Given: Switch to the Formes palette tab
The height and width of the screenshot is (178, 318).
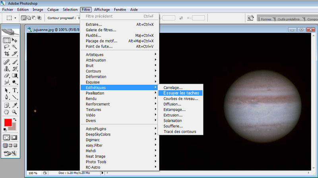Looking at the screenshot, I should pyautogui.click(x=266, y=19).
